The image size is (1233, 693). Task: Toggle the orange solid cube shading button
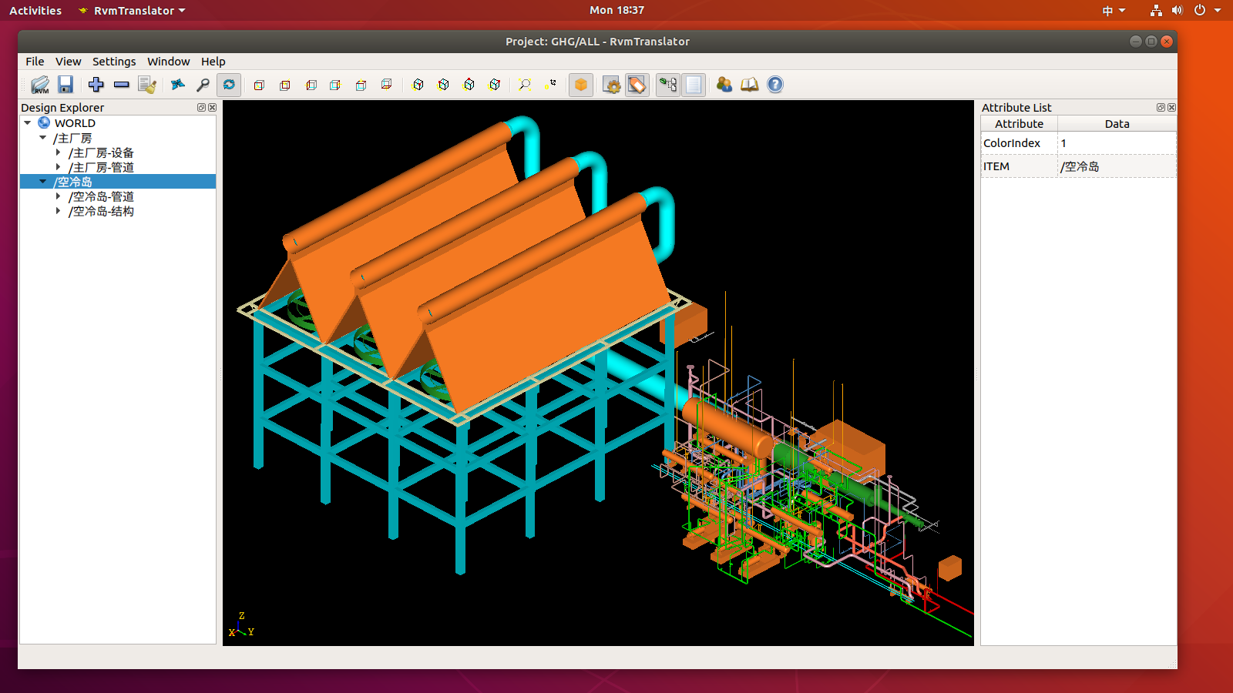pos(581,85)
